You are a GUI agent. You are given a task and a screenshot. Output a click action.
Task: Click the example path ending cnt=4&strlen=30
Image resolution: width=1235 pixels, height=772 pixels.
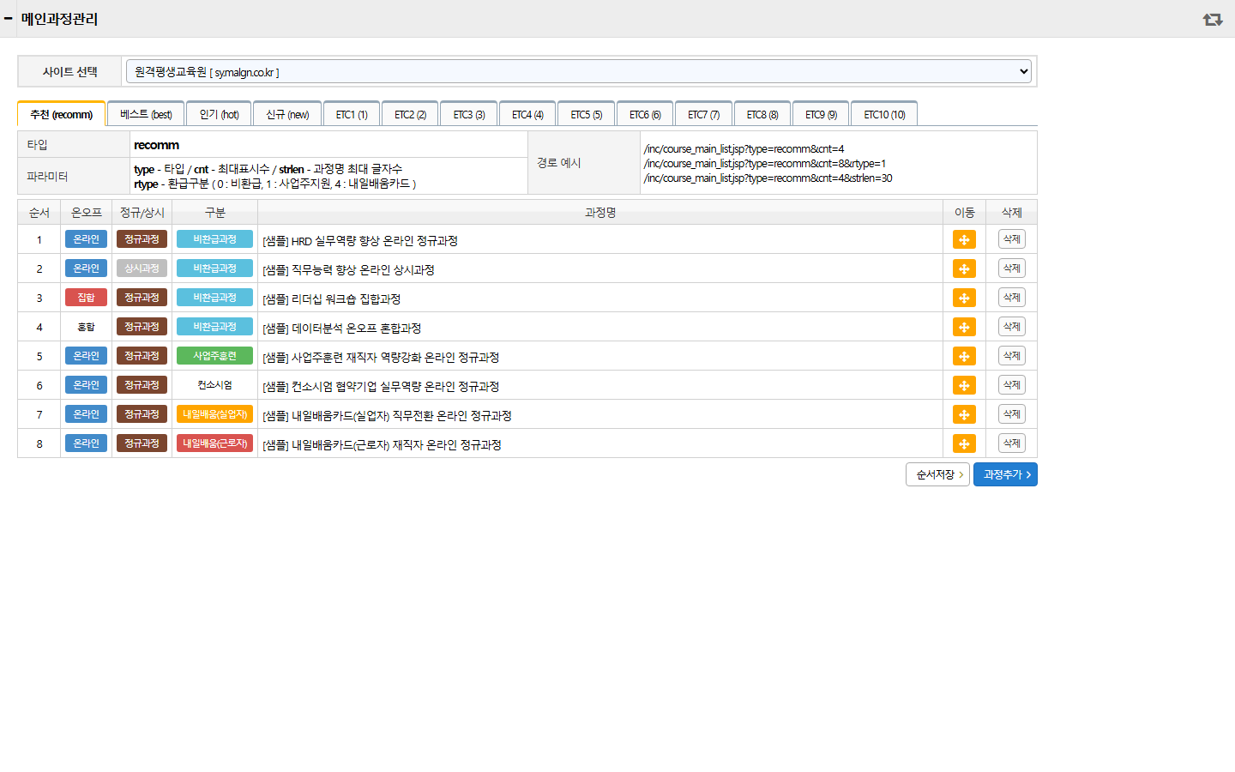768,178
